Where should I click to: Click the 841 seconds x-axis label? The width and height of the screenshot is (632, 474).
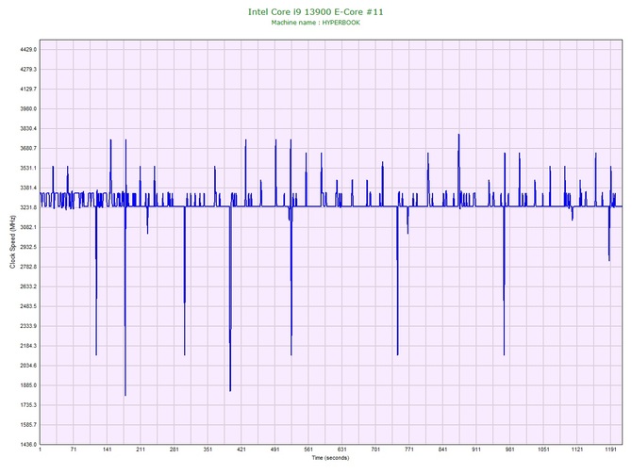coord(442,449)
